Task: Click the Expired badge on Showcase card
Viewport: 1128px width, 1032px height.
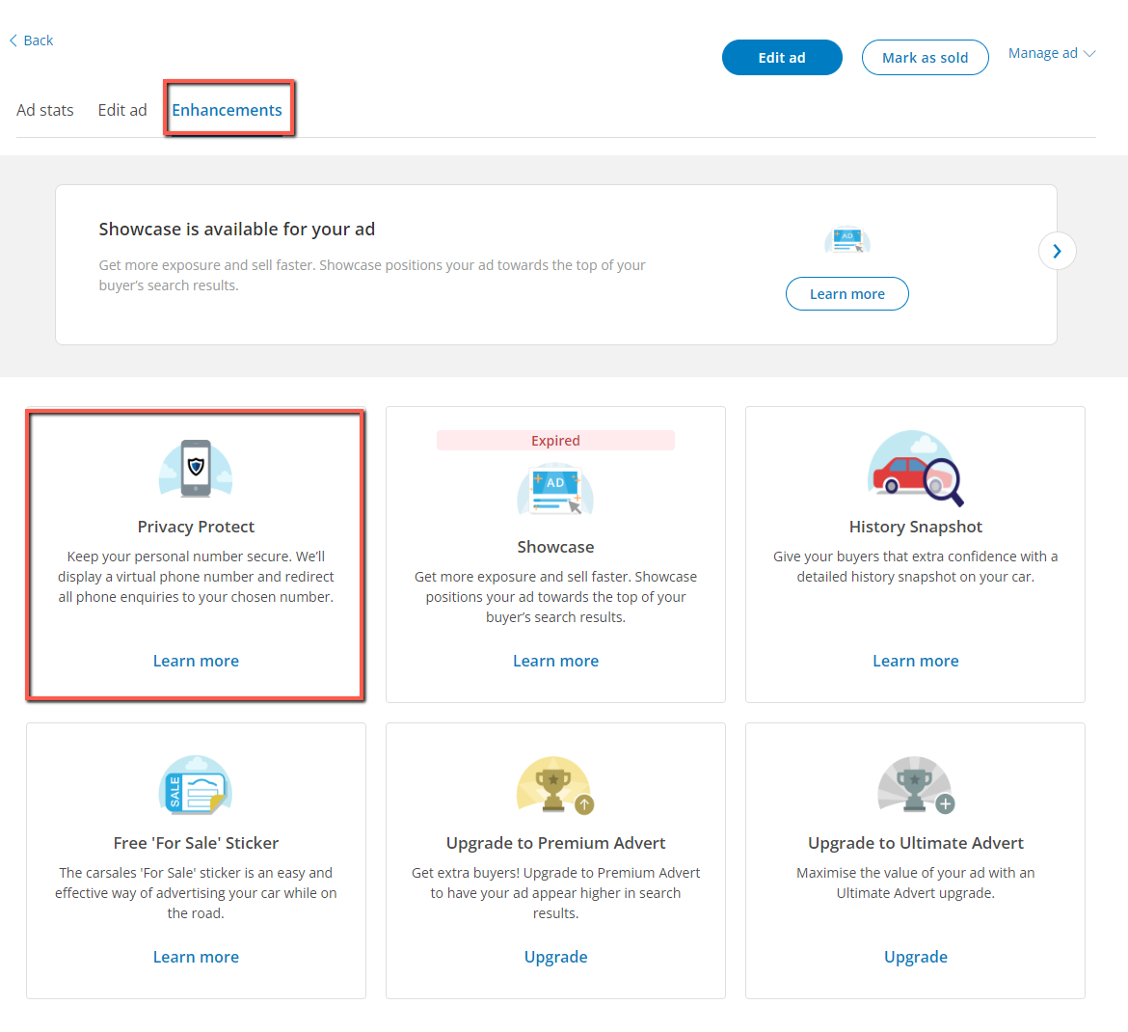Action: (555, 441)
